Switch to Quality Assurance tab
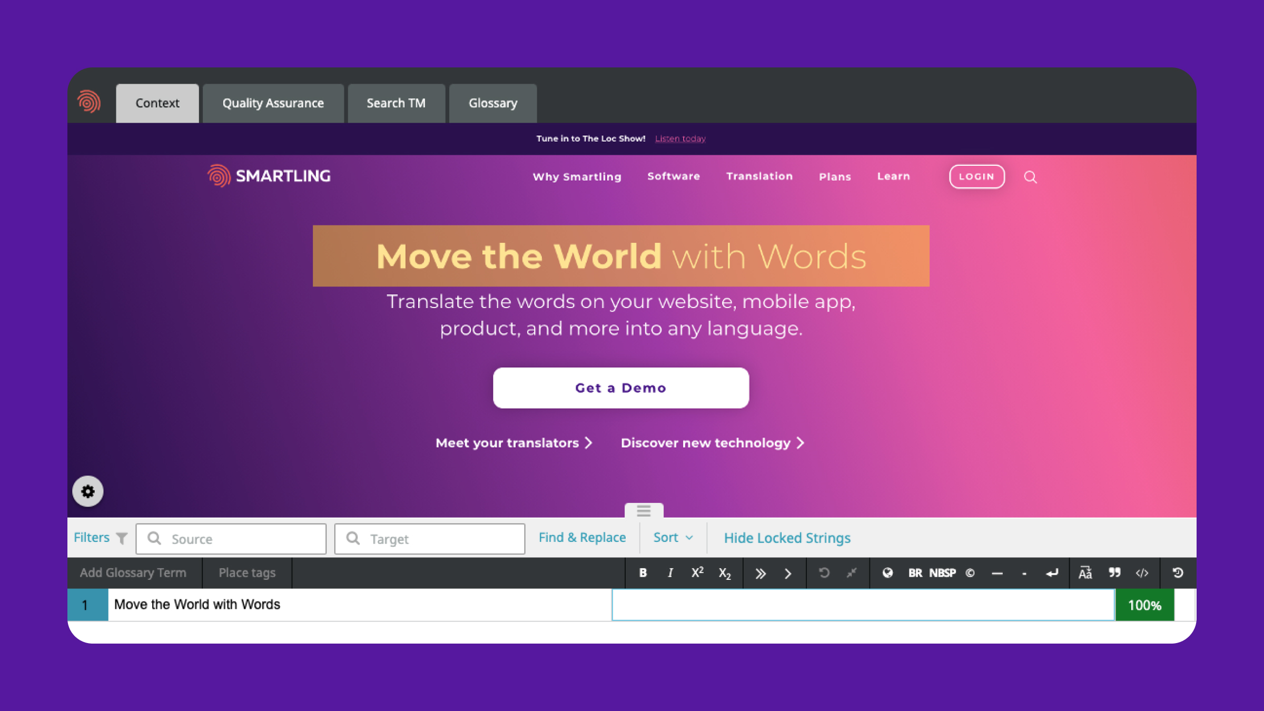Screen dimensions: 1264x711 pyautogui.click(x=273, y=103)
